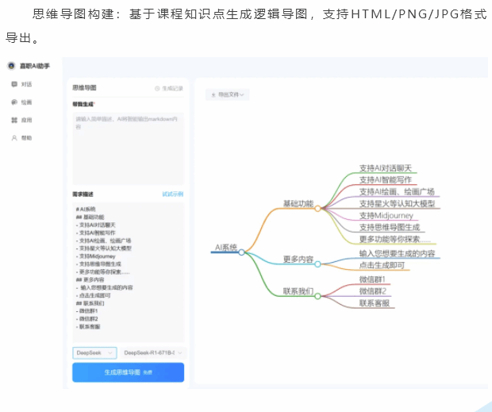Click the 试试示例 try example link

(x=172, y=194)
